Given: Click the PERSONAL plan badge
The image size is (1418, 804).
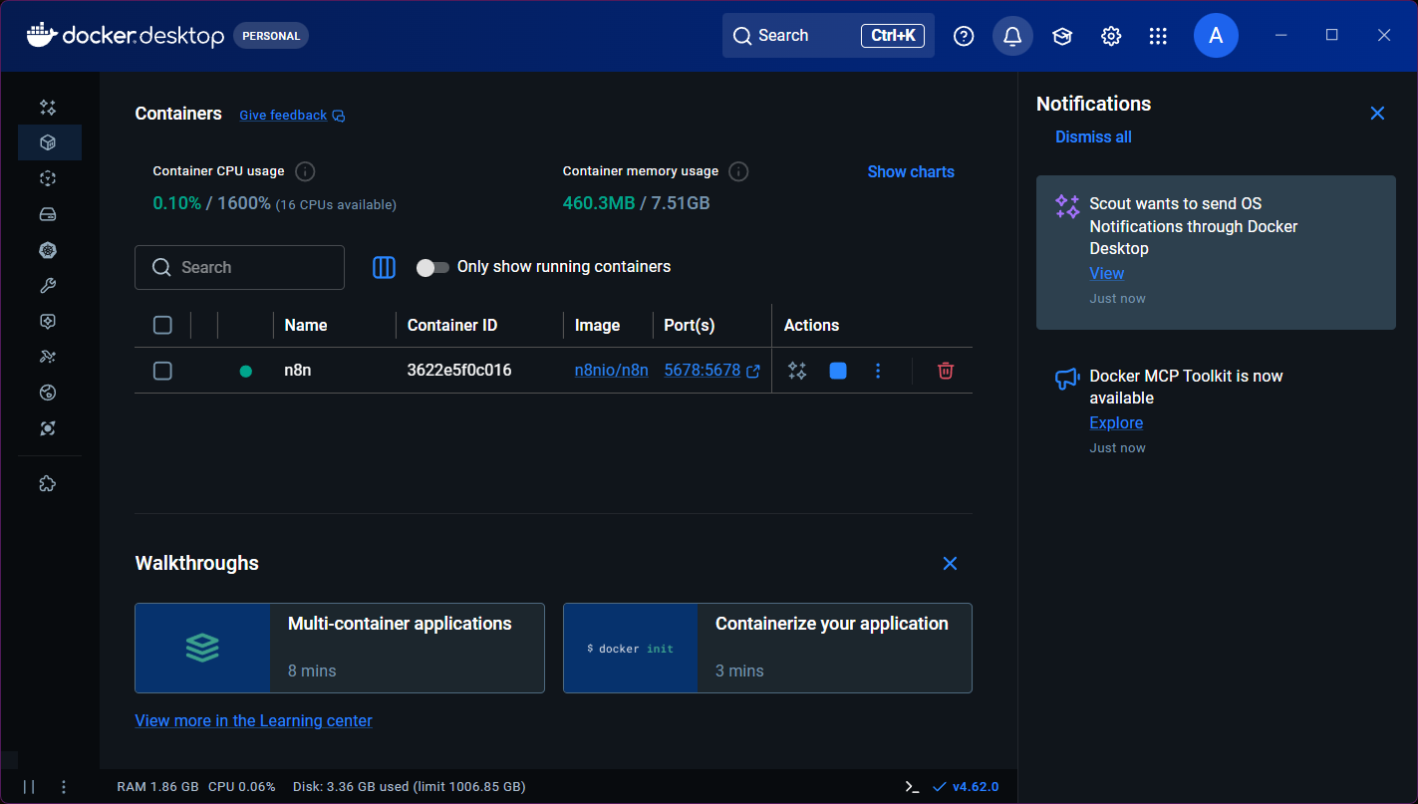Looking at the screenshot, I should pyautogui.click(x=271, y=36).
